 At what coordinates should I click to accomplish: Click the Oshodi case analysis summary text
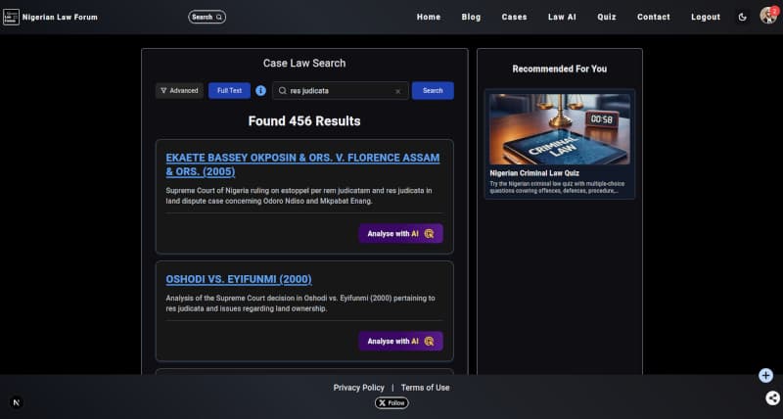(x=300, y=303)
